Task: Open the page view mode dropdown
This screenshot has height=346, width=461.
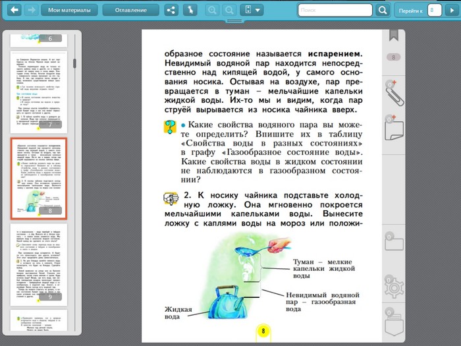Action: click(252, 10)
